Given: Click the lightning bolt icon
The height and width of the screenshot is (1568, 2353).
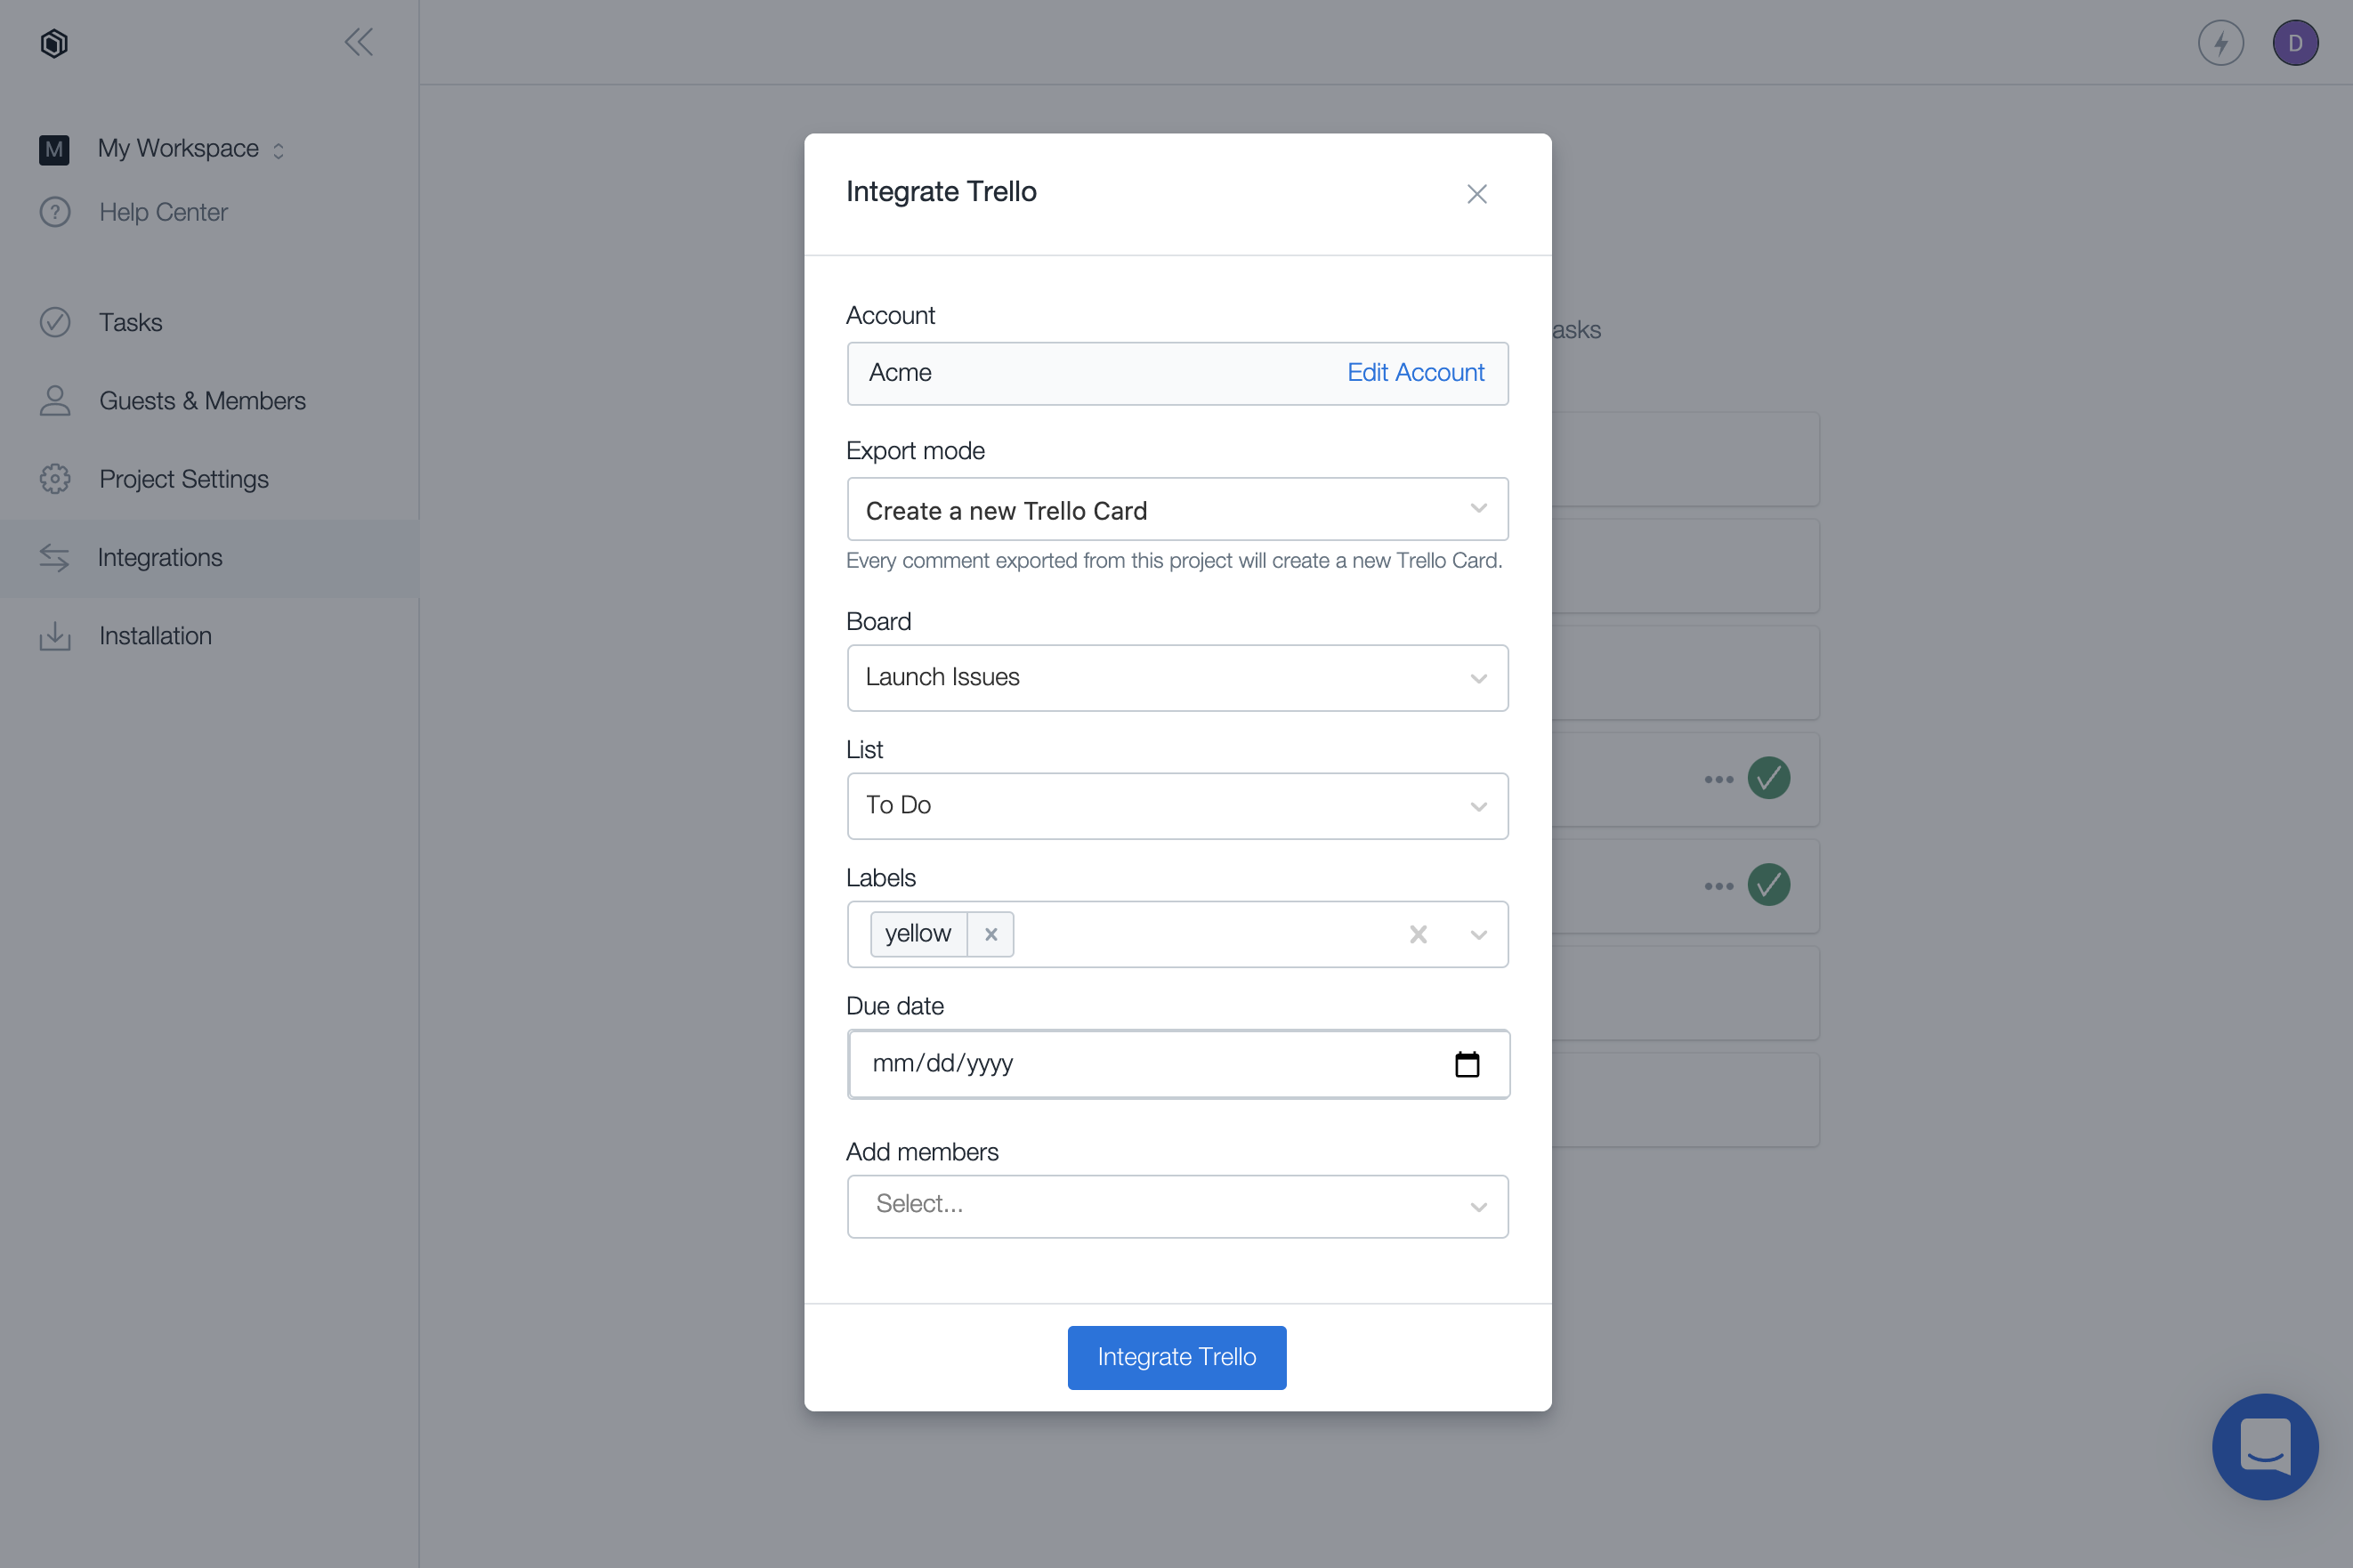Looking at the screenshot, I should tap(2220, 43).
